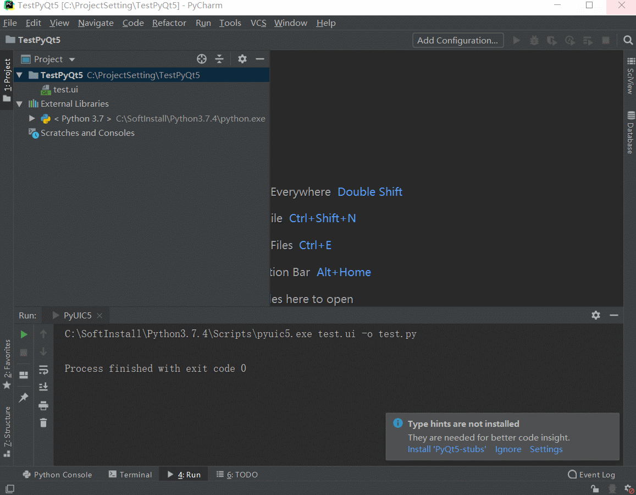Screen dimensions: 636x495
Task: Switch to the Terminal tab
Action: (x=130, y=475)
